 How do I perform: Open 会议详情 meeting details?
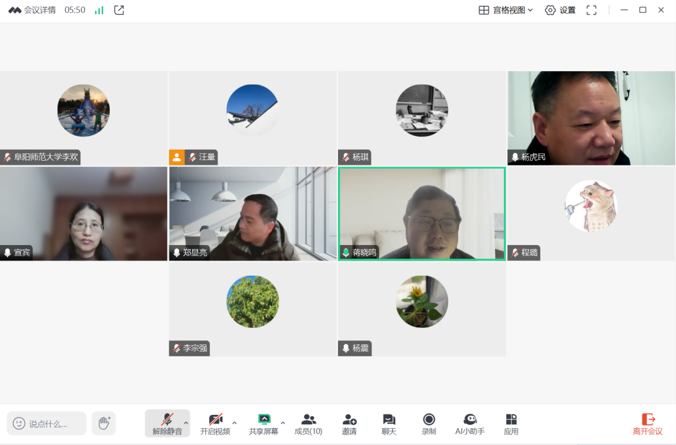point(32,10)
